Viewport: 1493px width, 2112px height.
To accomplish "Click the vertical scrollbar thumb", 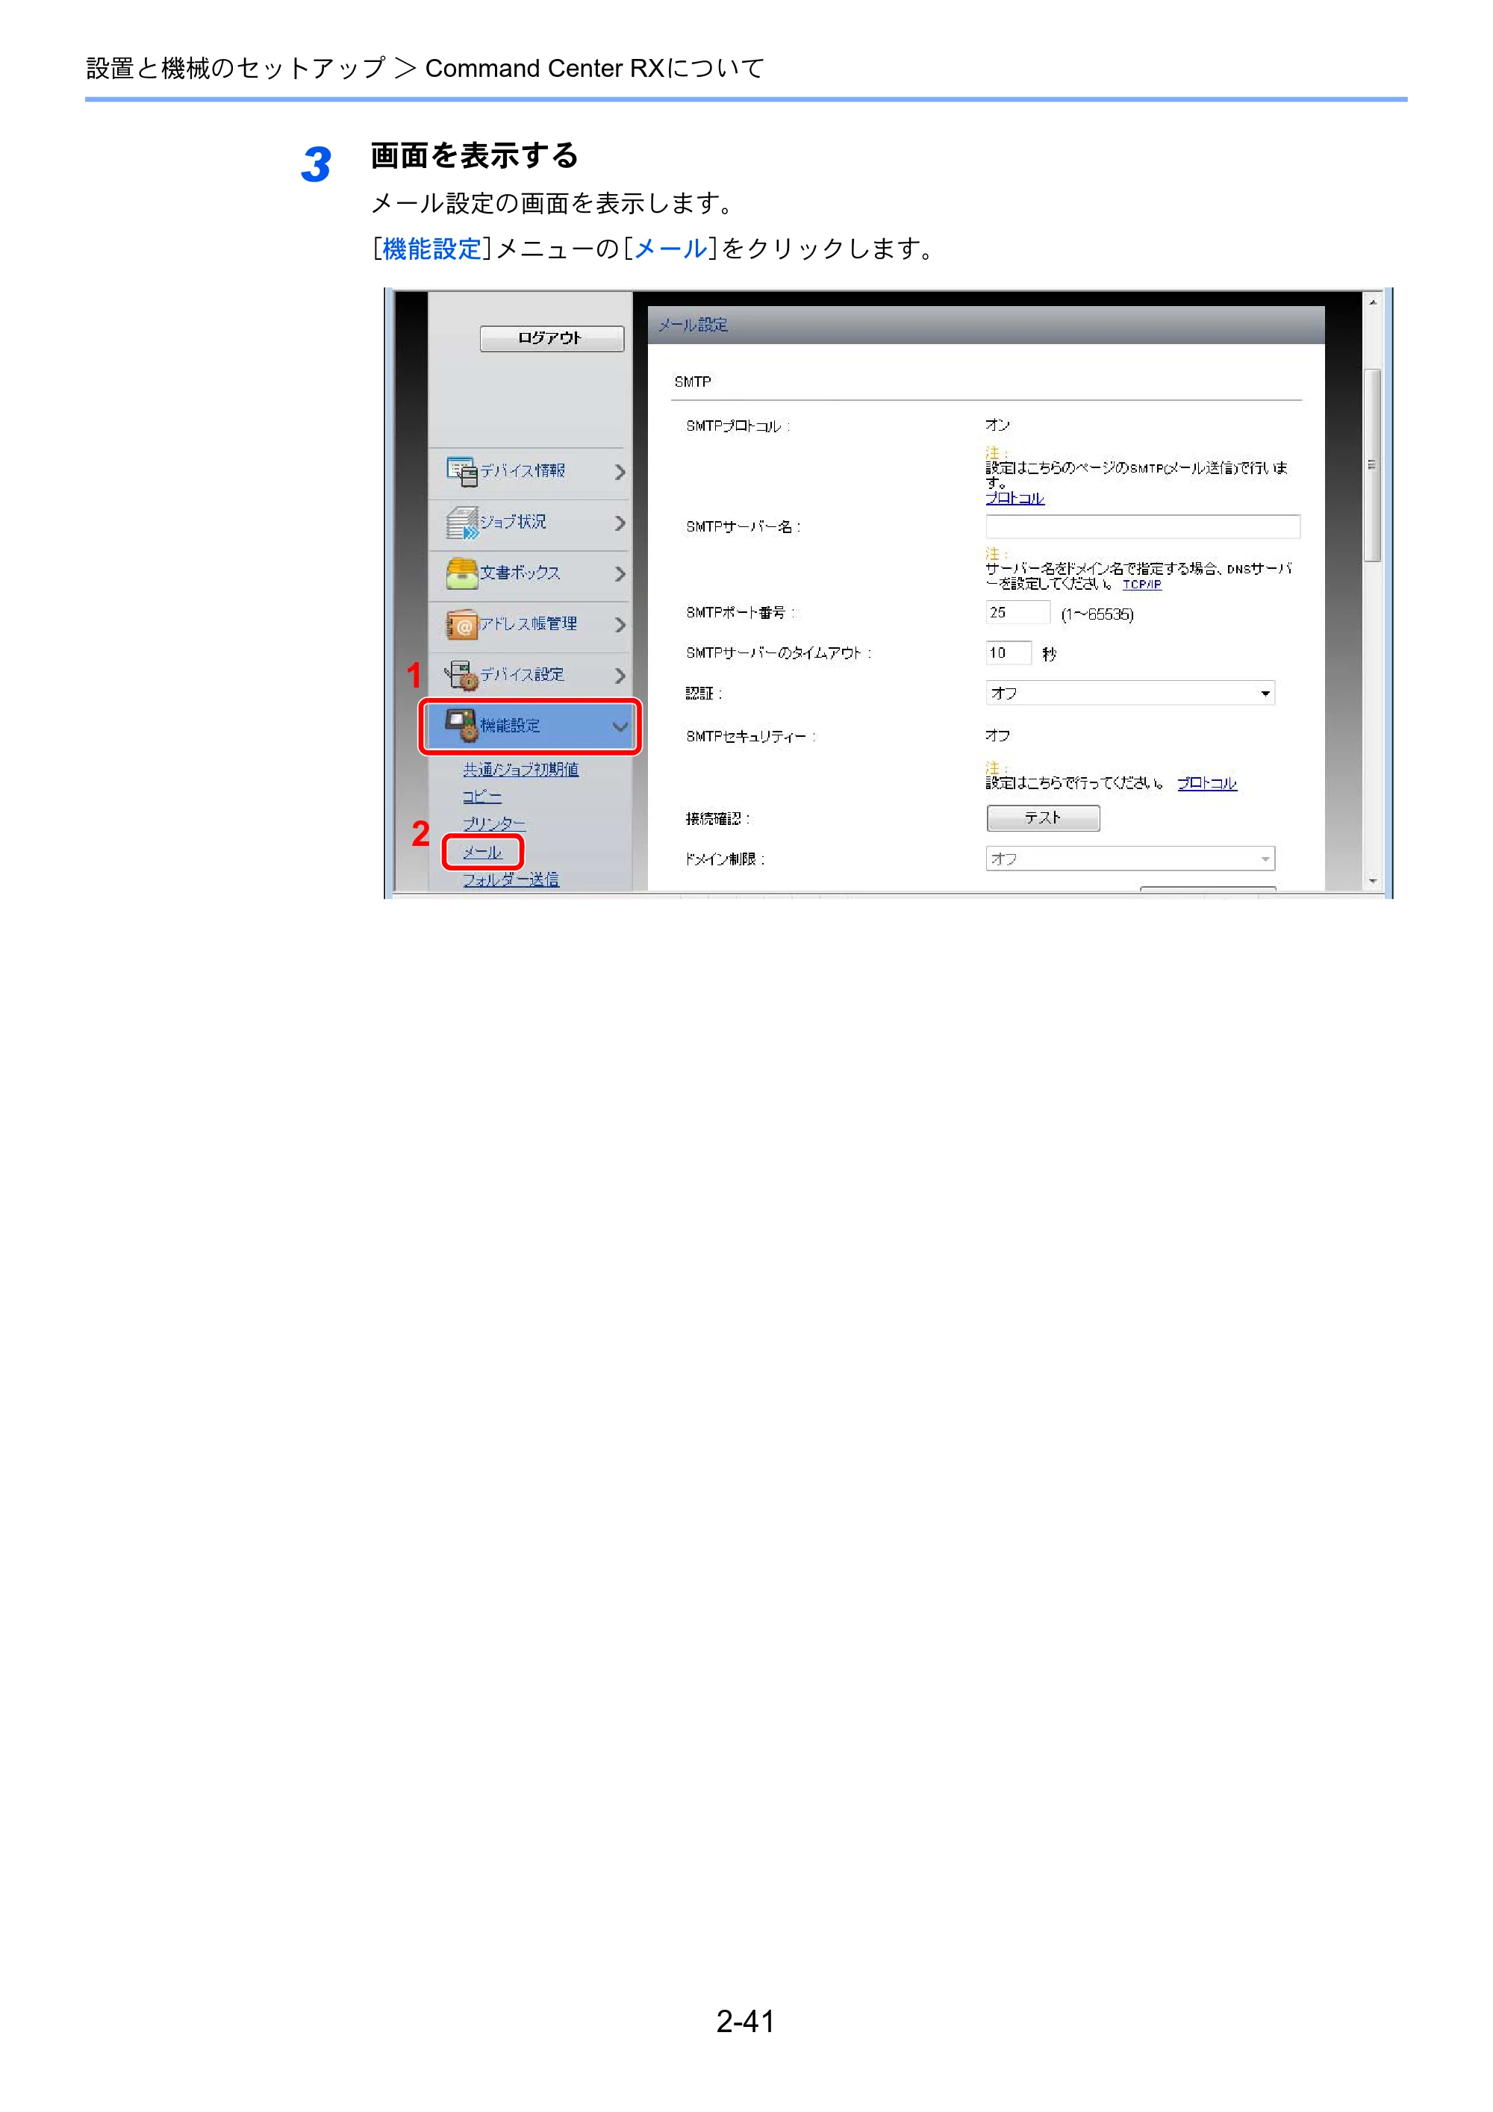I will coord(1371,464).
